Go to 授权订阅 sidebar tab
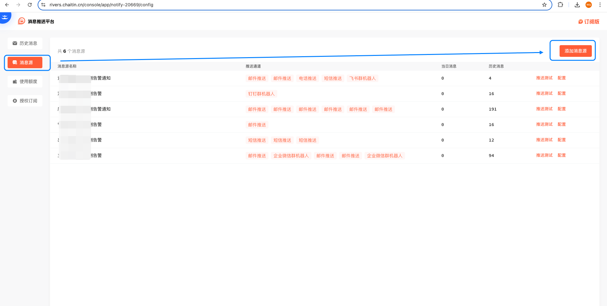607x306 pixels. 25,101
